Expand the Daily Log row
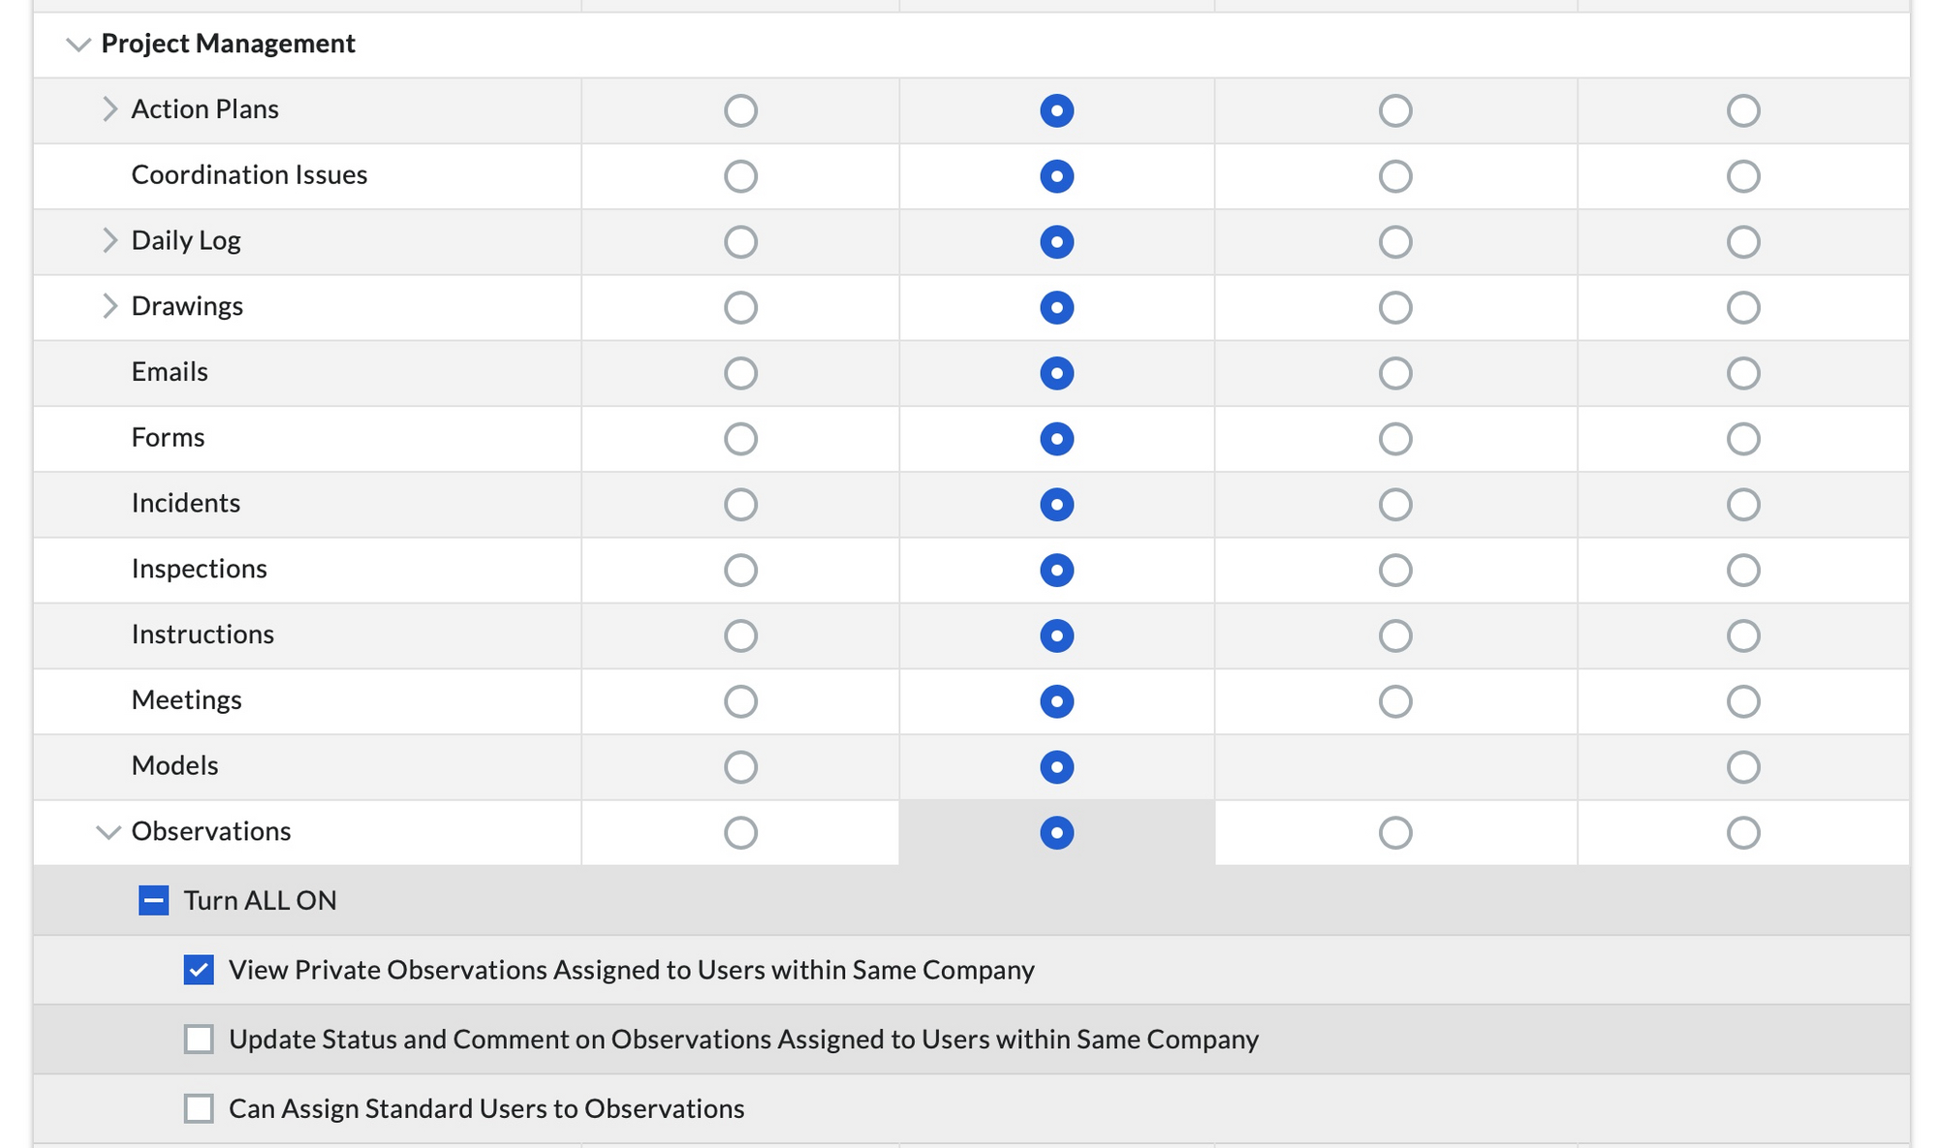The width and height of the screenshot is (1938, 1148). point(109,241)
